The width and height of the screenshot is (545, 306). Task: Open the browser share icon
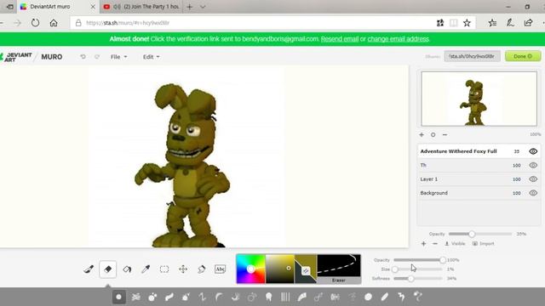coord(528,23)
